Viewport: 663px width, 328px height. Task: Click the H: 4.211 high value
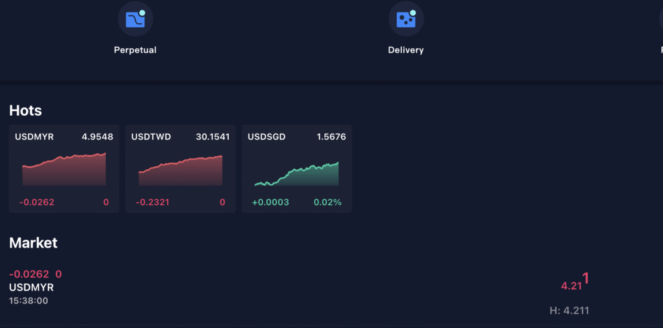(x=569, y=310)
